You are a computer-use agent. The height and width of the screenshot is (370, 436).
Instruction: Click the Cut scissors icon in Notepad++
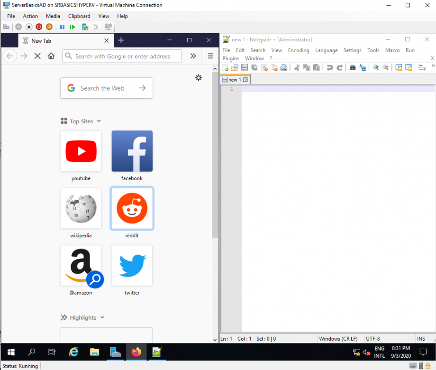[x=297, y=68]
